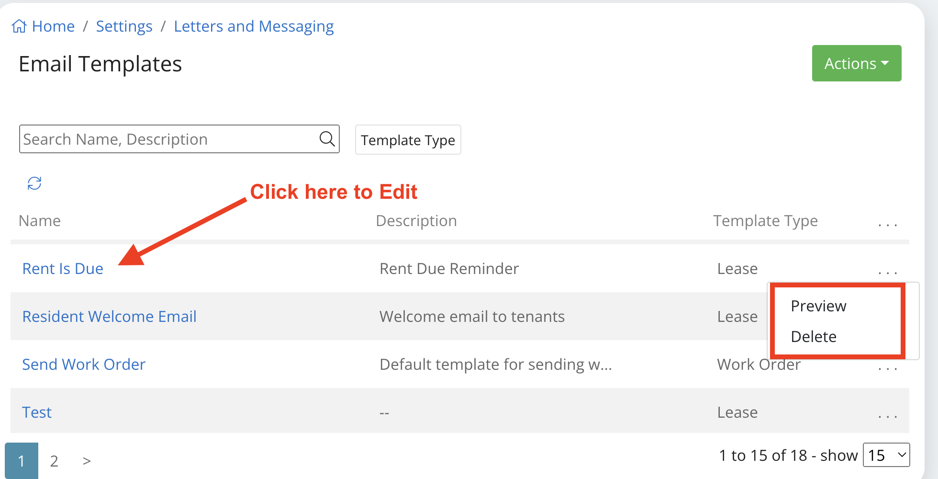This screenshot has width=938, height=479.
Task: Open the Send Work Order template
Action: click(x=84, y=365)
